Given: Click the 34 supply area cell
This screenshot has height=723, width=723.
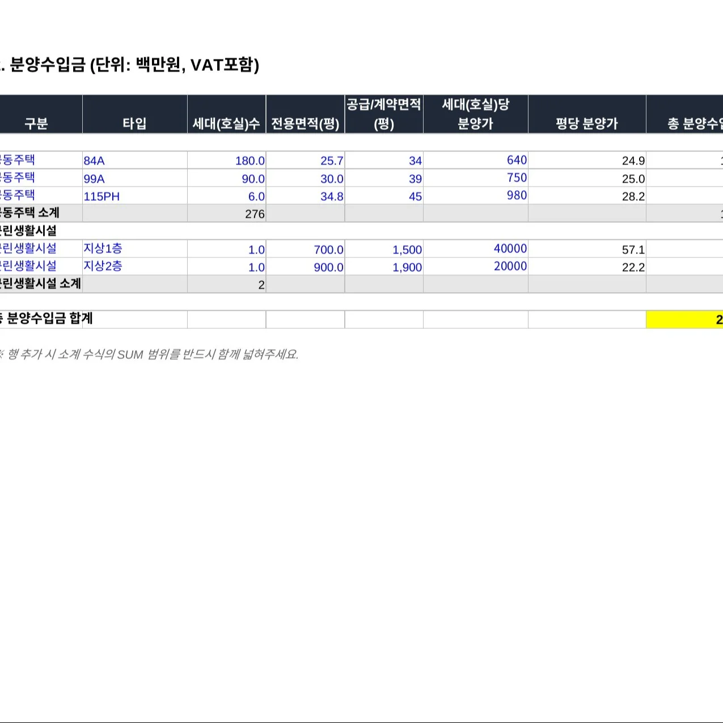Looking at the screenshot, I should pos(384,160).
